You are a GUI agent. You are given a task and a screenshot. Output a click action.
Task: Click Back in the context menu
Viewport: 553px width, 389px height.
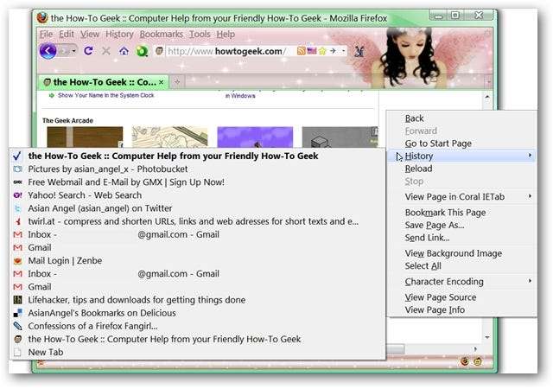pos(461,118)
